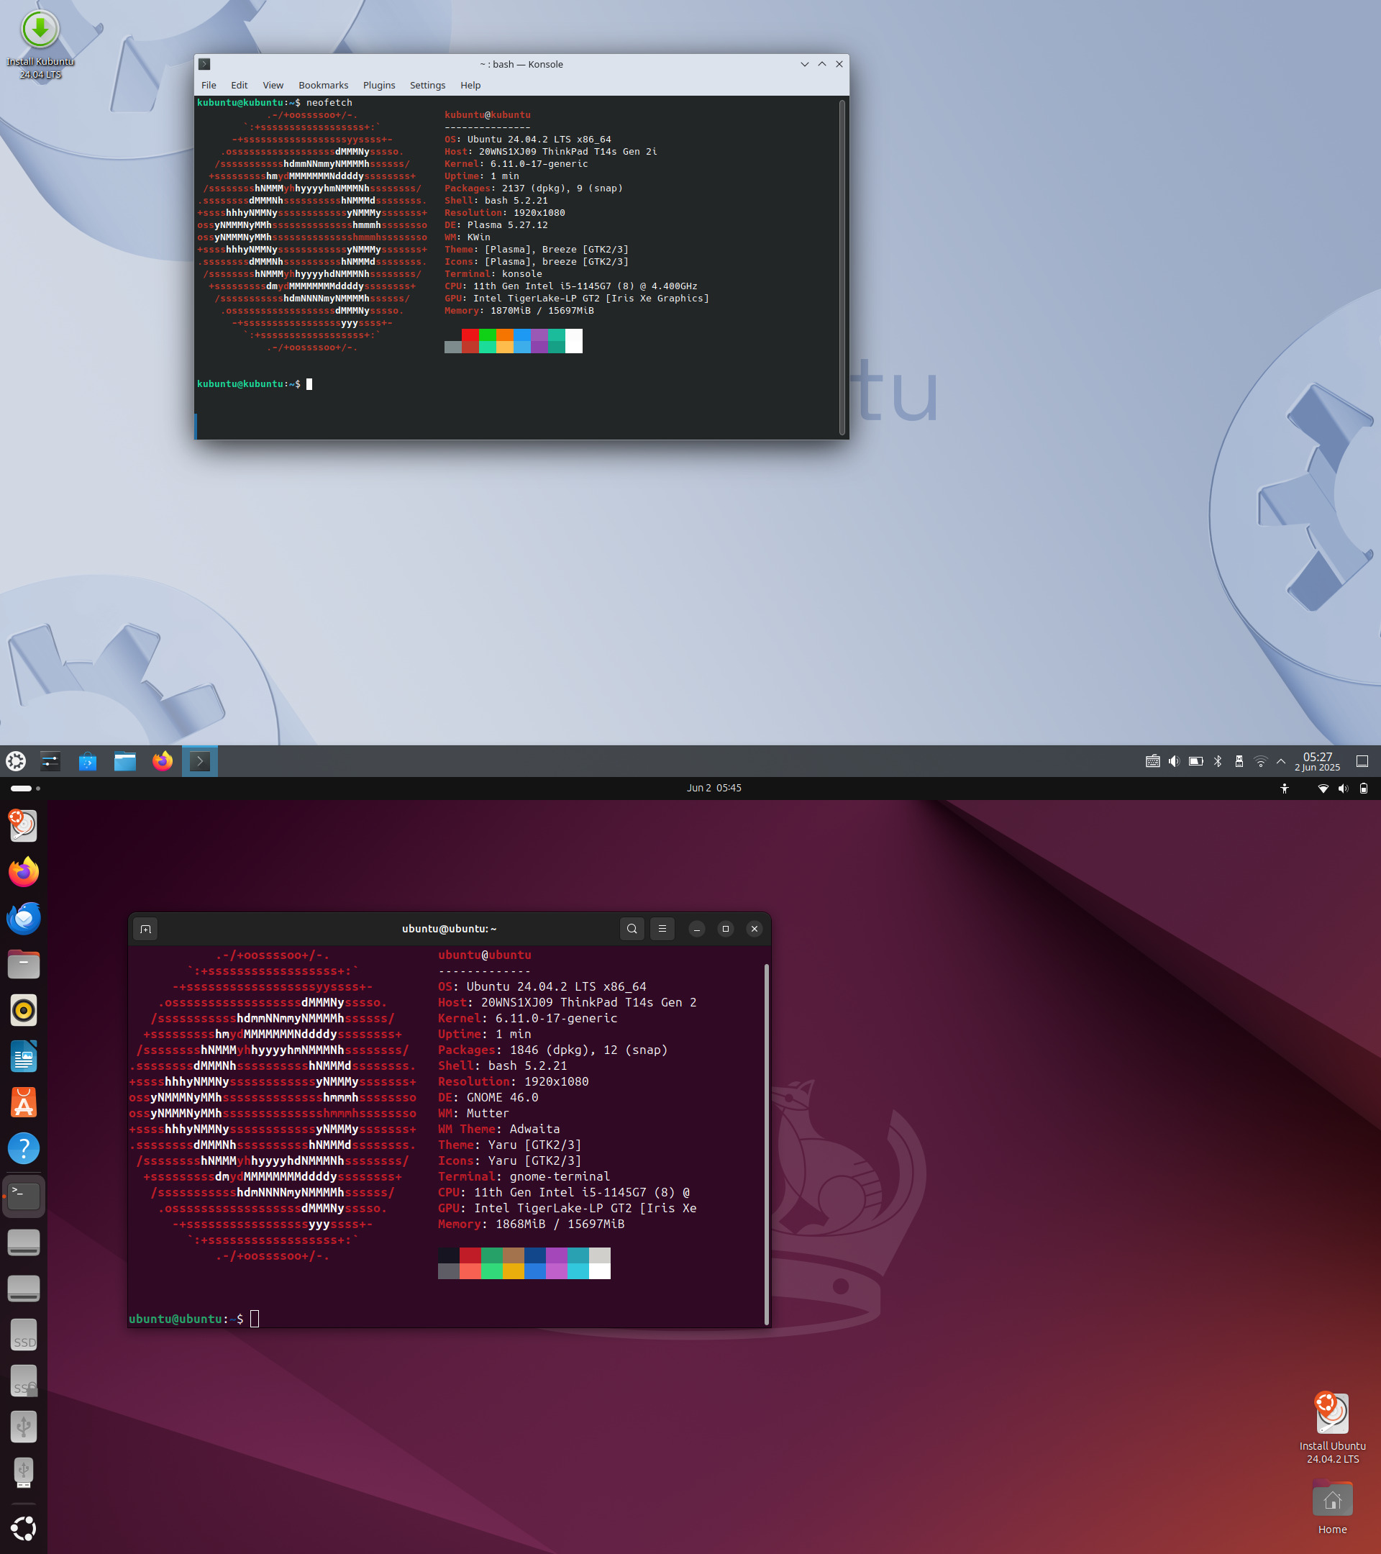The width and height of the screenshot is (1381, 1554).
Task: Open accessibility menu in GNOME top bar
Action: tap(1285, 789)
